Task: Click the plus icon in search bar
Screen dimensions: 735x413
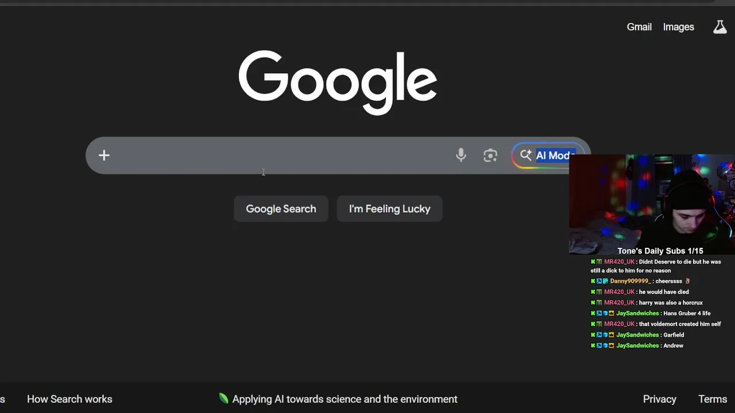Action: (104, 155)
